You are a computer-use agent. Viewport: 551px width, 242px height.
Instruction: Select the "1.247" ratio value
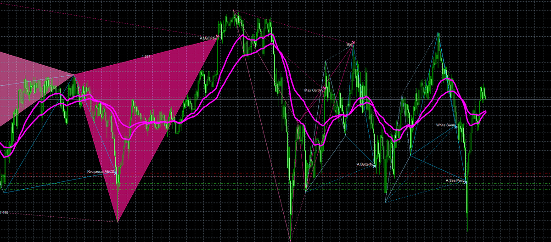(x=146, y=56)
